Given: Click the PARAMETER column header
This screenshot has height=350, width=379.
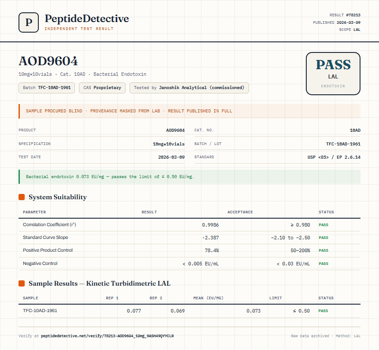Looking at the screenshot, I should (34, 212).
